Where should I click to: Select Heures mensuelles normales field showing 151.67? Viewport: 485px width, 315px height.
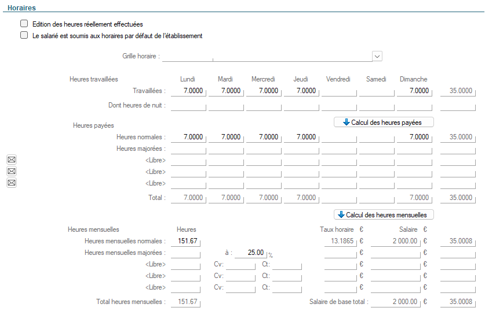[183, 241]
